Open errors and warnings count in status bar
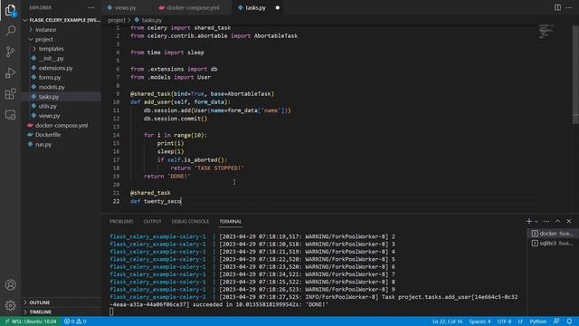The width and height of the screenshot is (579, 326). coord(75,321)
